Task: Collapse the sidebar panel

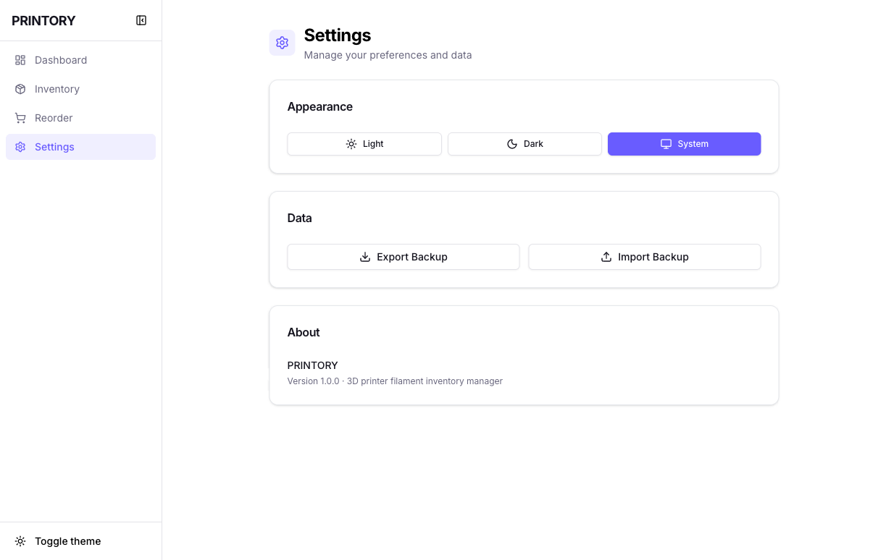Action: pos(141,20)
